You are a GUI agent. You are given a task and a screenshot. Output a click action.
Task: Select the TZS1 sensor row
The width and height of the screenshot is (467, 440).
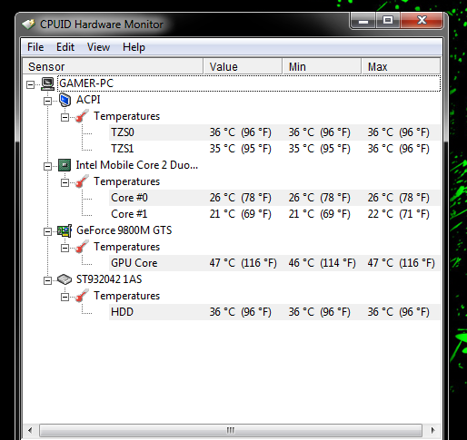click(274, 149)
